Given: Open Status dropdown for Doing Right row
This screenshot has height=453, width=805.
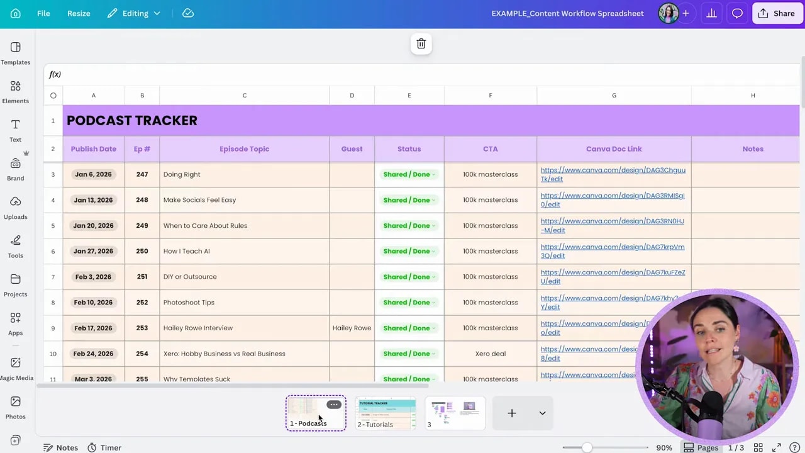Looking at the screenshot, I should (409, 174).
